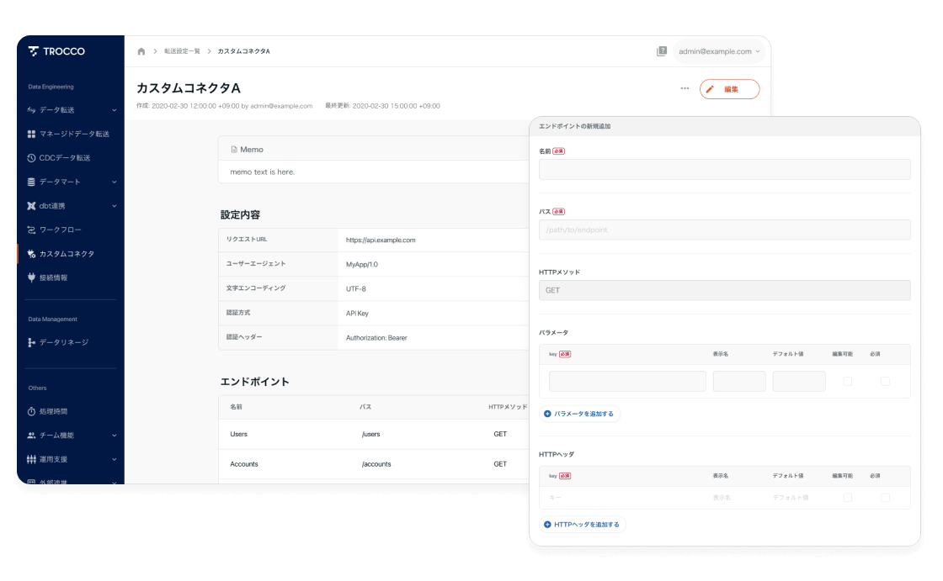Click the パス input field
This screenshot has width=943, height=581.
(x=724, y=230)
